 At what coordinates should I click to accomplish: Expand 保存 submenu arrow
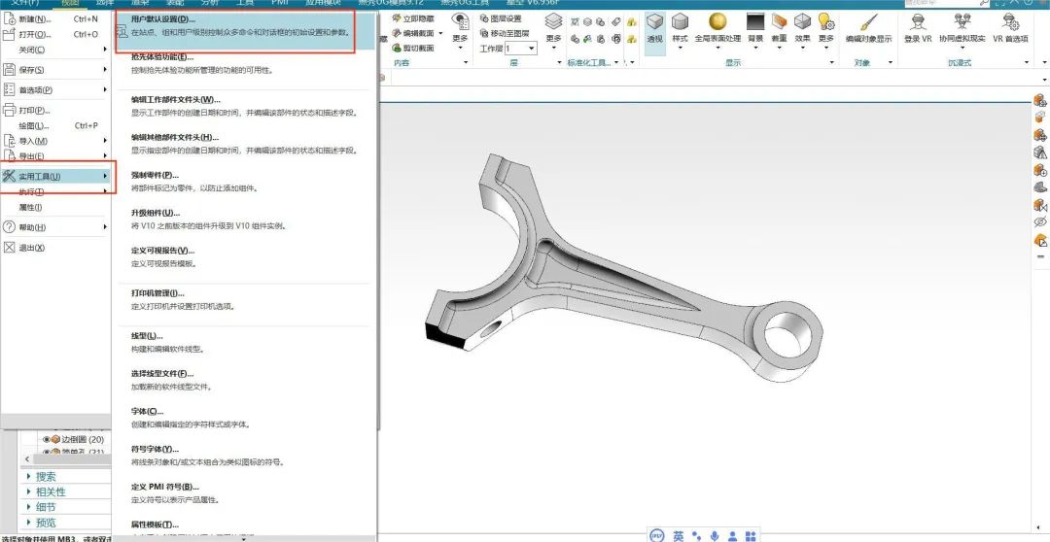tap(105, 70)
